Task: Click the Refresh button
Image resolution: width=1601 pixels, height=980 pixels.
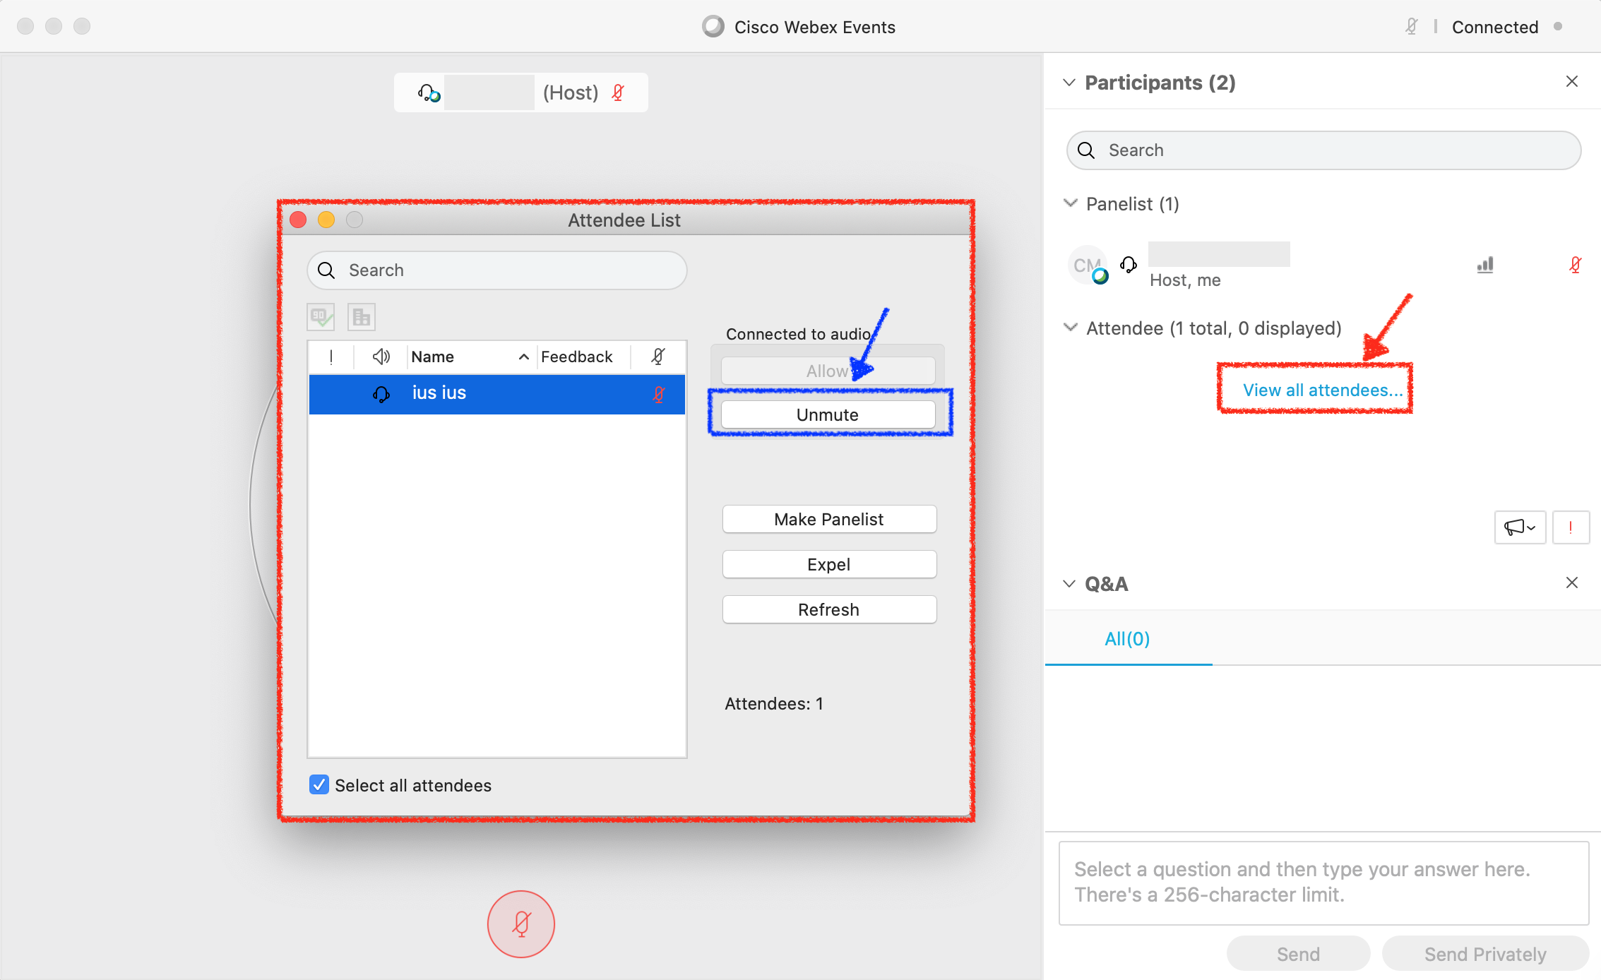Action: point(829,609)
